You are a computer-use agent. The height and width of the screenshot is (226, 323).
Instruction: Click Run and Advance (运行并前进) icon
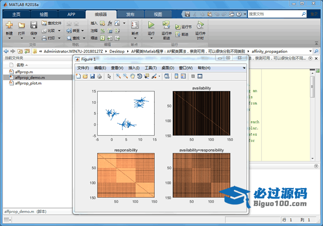[166, 25]
